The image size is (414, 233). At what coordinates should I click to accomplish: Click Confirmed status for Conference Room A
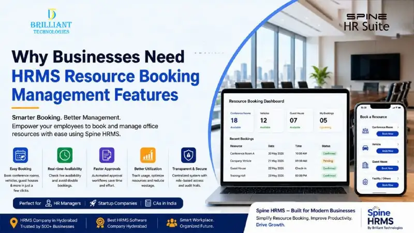click(329, 153)
